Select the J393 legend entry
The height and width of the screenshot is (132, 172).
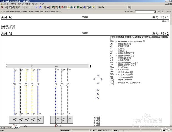(127, 41)
